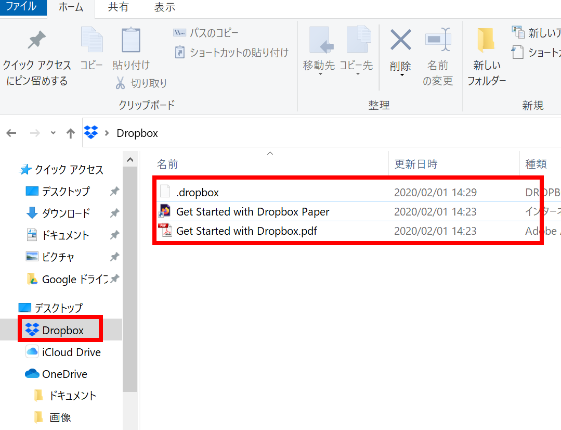Click the navigation pane scrollbar thumb
Image resolution: width=561 pixels, height=430 pixels.
pyautogui.click(x=130, y=280)
